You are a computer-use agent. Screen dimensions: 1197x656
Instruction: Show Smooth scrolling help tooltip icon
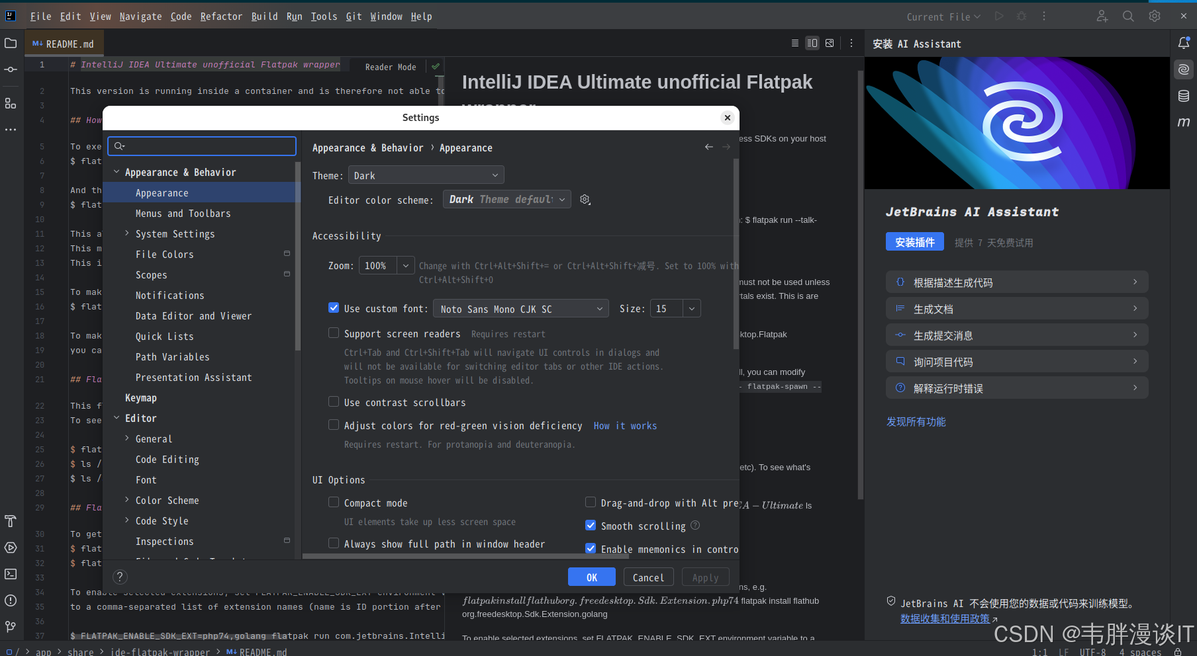click(x=695, y=525)
